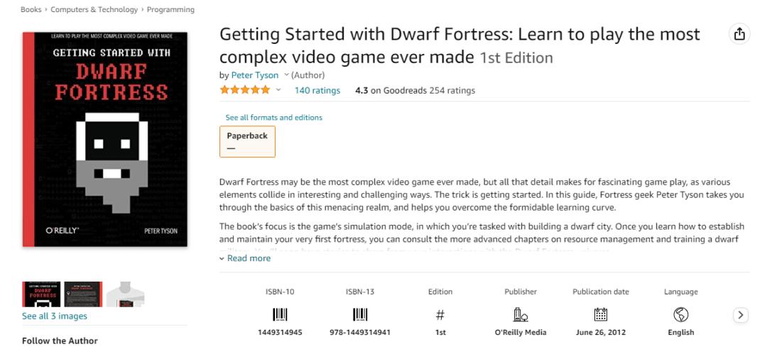Open Peter Tyson author link
This screenshot has width=767, height=354.
255,75
